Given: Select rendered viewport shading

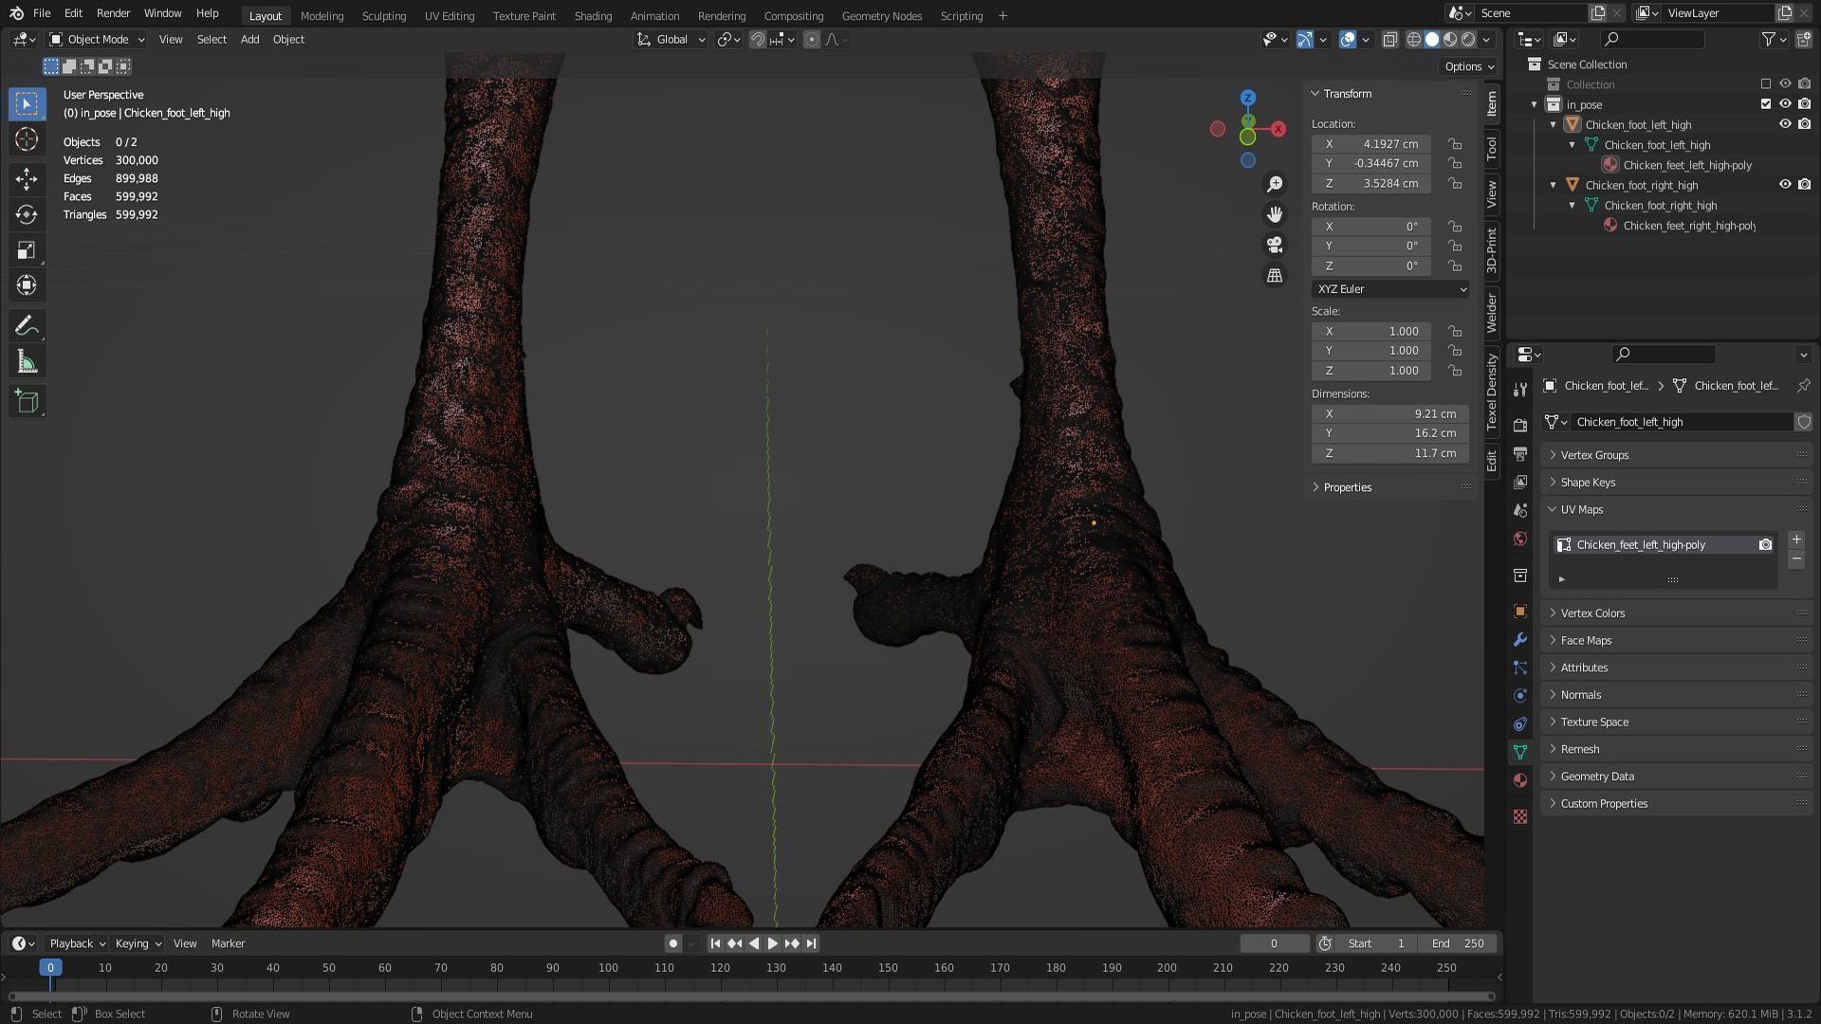Looking at the screenshot, I should click(1468, 39).
